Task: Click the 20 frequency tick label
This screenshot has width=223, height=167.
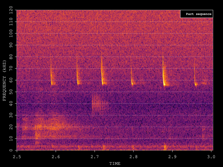Action: 11,127
